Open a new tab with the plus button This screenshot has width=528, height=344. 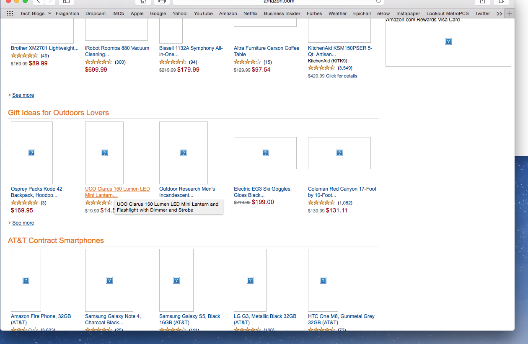510,13
